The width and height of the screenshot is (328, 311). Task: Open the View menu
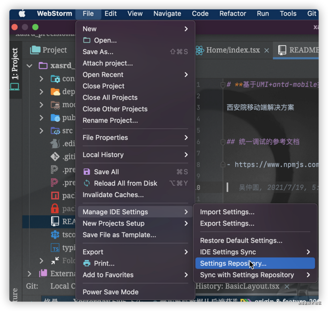[135, 13]
